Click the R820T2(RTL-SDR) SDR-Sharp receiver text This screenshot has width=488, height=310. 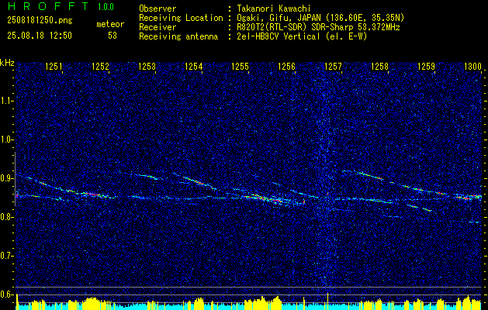[x=318, y=27]
